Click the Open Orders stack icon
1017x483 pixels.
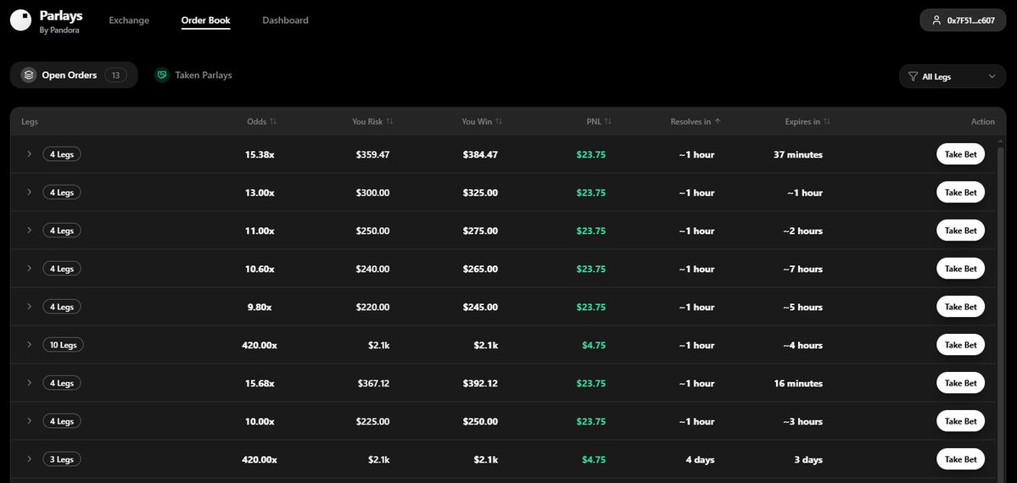[x=29, y=75]
